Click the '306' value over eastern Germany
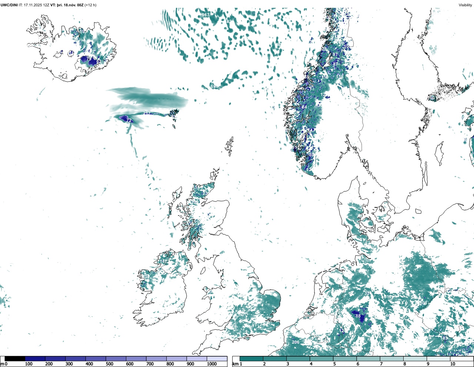Viewport: 474px width, 367px height. pos(423,303)
